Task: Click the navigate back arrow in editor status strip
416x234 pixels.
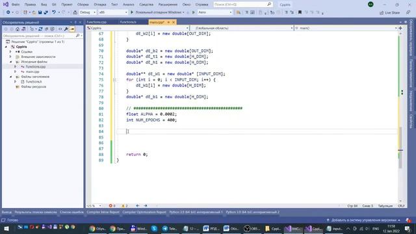Action: tap(137, 205)
